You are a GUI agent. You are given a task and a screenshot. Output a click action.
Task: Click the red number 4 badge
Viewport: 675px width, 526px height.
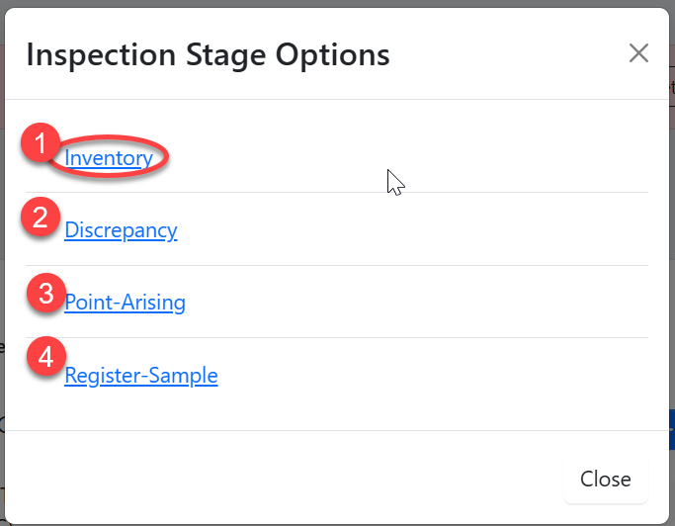(x=45, y=357)
